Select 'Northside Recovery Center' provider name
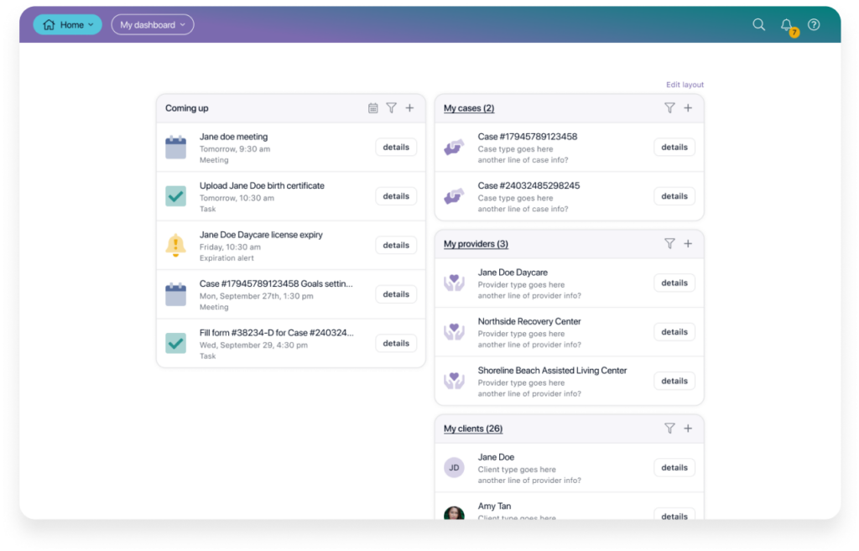 coord(529,321)
